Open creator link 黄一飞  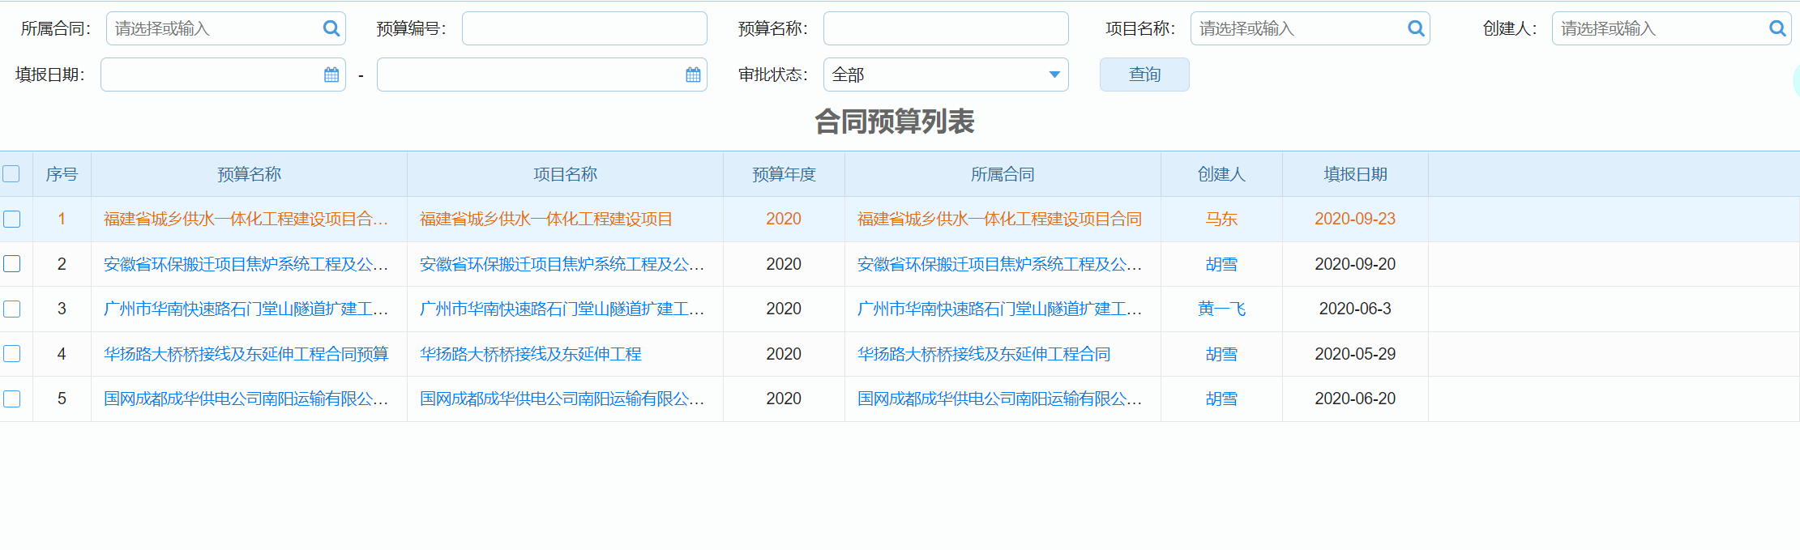coord(1221,309)
